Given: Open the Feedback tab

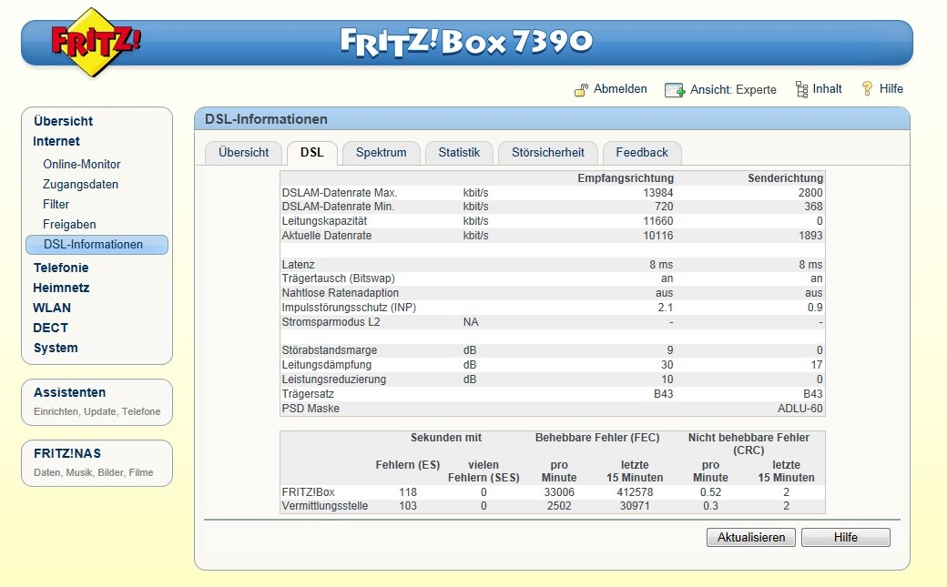Looking at the screenshot, I should (x=642, y=153).
